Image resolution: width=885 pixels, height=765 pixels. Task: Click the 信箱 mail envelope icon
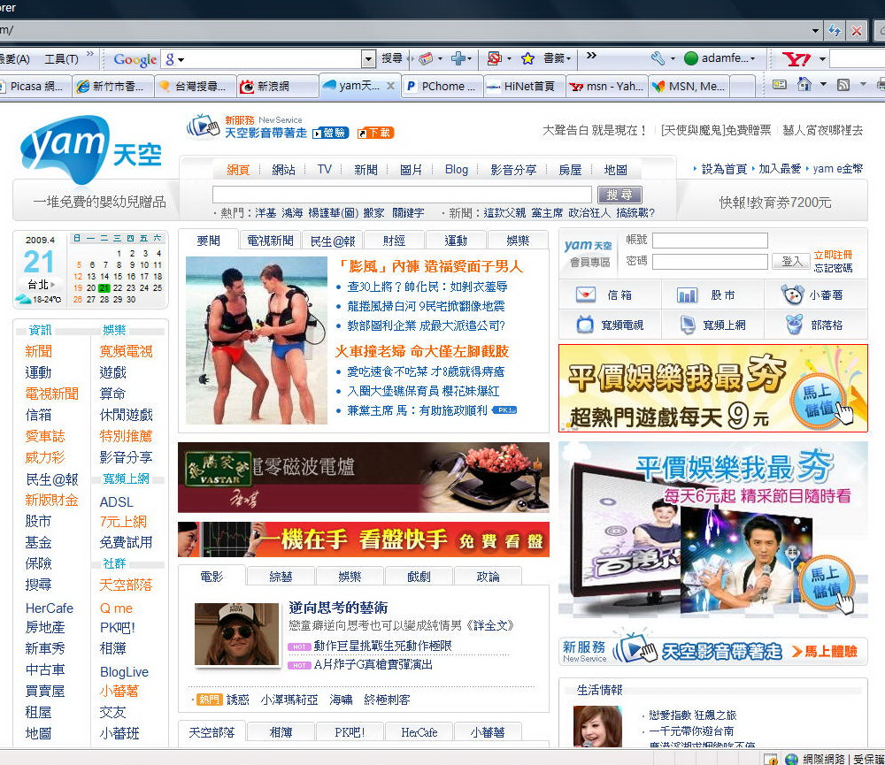click(x=586, y=294)
